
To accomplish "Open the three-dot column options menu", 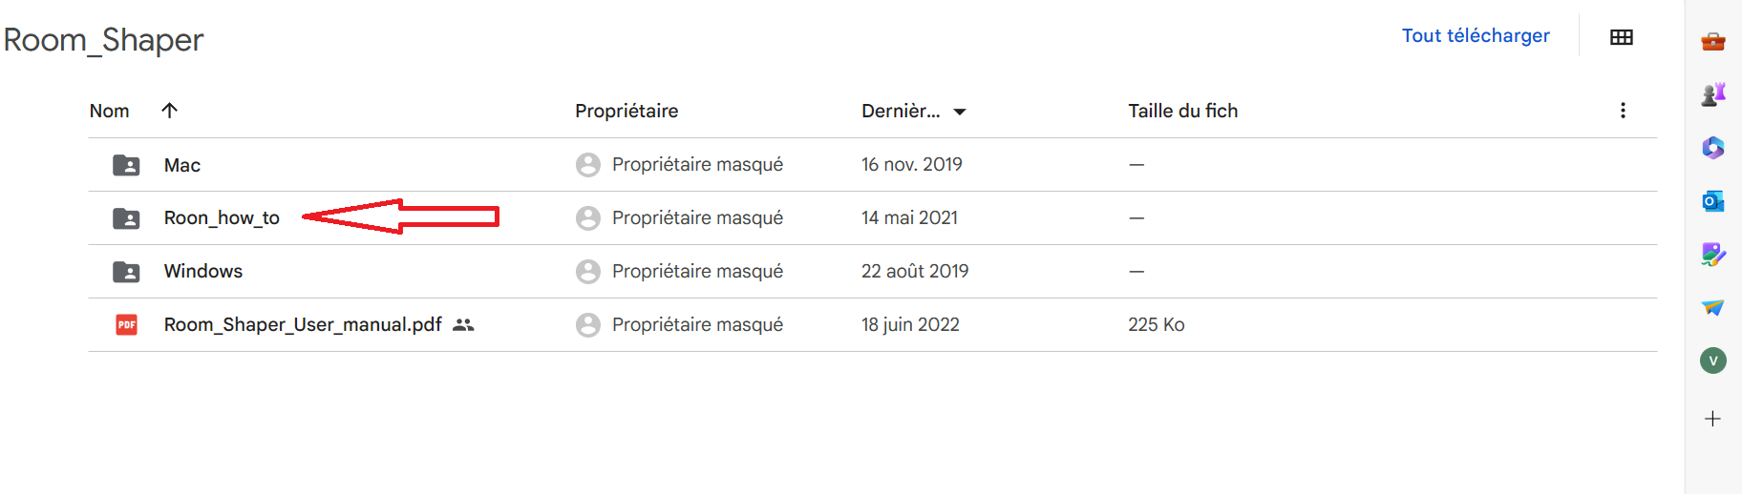I will click(1622, 111).
